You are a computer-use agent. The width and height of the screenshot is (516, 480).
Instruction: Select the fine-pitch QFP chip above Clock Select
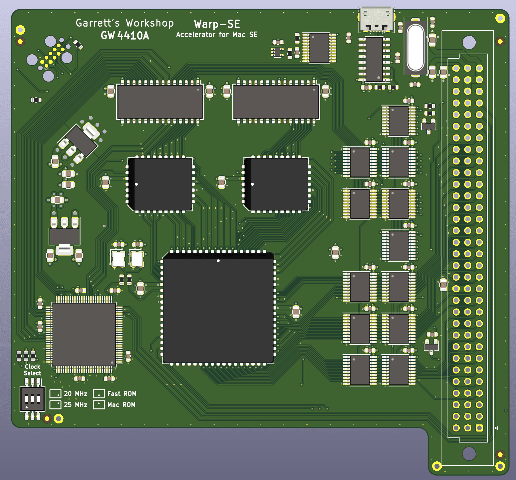point(84,334)
